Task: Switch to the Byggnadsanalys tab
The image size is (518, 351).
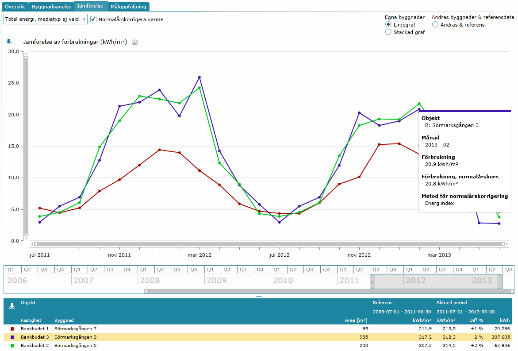Action: pos(52,6)
